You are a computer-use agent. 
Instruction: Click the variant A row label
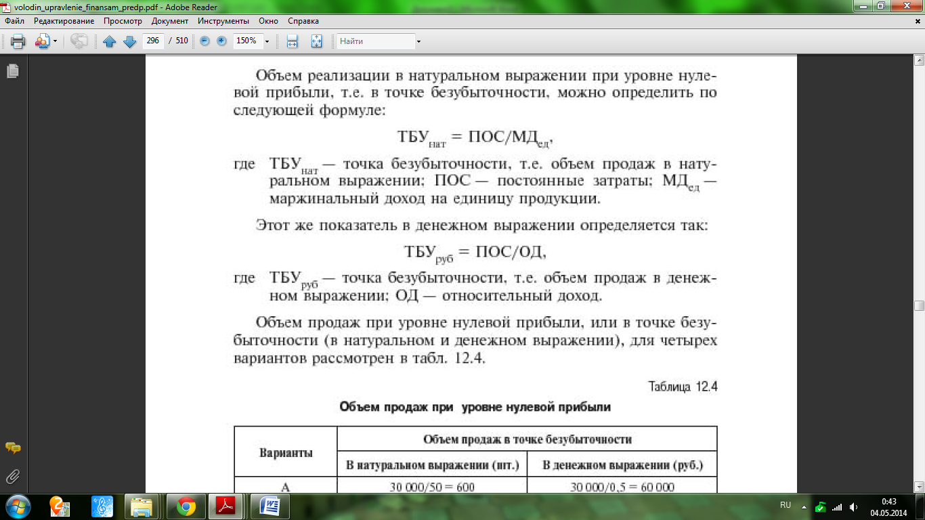tap(286, 486)
